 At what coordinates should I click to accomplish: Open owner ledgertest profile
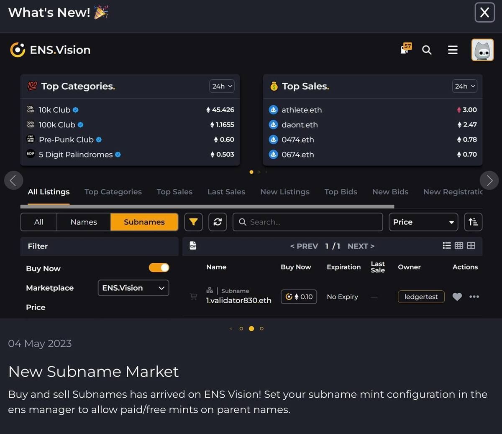(421, 297)
